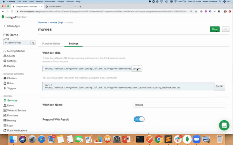Screen dimensions: 233x145
Task: Open Values & Secrets in sidebar
Action: click(x=15, y=111)
